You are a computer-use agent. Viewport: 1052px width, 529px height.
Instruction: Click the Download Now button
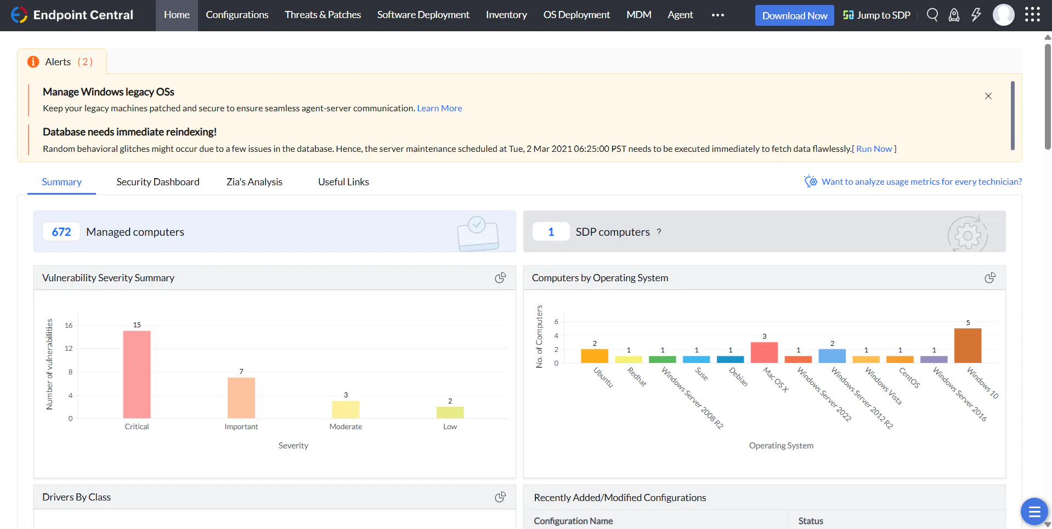click(x=795, y=15)
